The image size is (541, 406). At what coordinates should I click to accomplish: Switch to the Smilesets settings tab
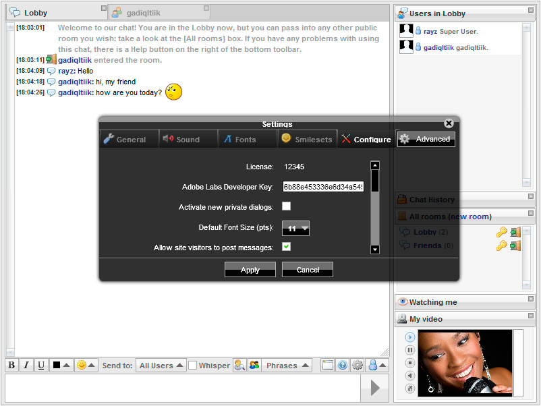pos(307,140)
